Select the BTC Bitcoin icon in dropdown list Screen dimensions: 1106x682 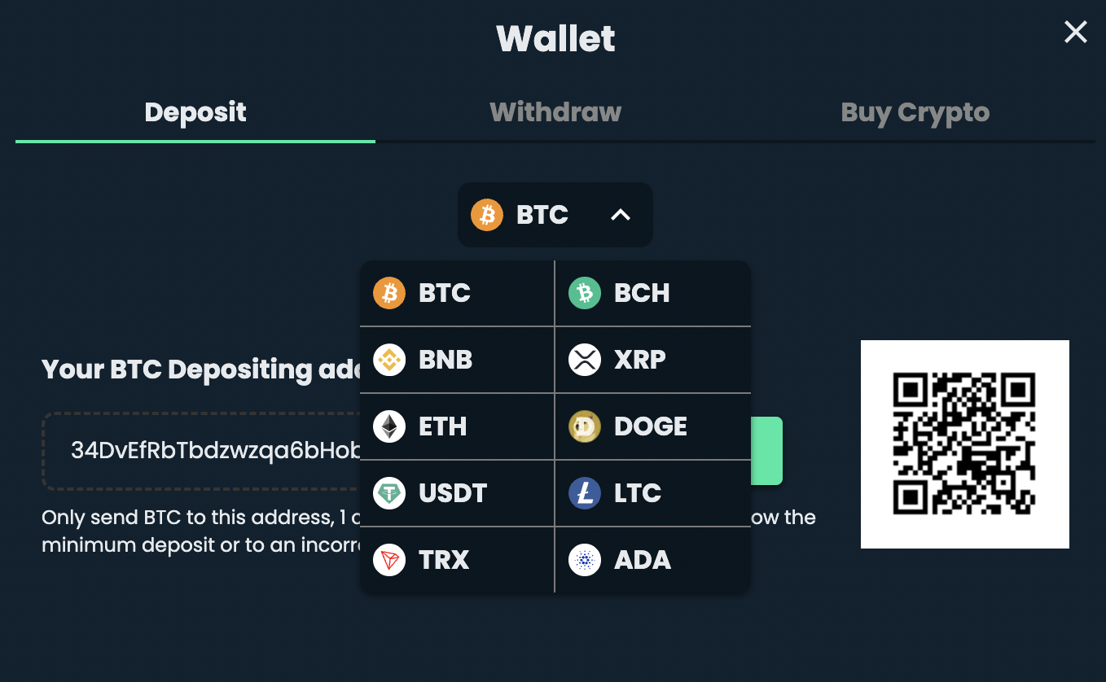point(389,293)
